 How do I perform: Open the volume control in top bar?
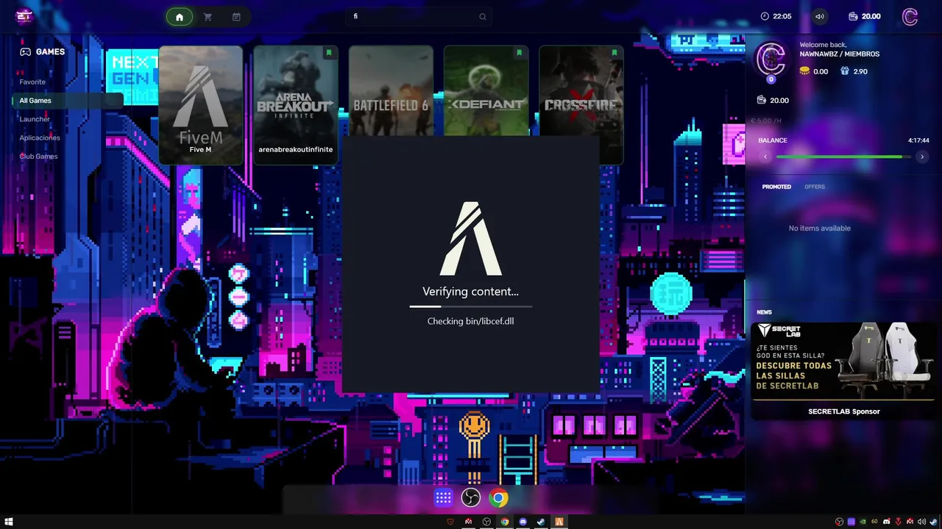[x=820, y=16]
